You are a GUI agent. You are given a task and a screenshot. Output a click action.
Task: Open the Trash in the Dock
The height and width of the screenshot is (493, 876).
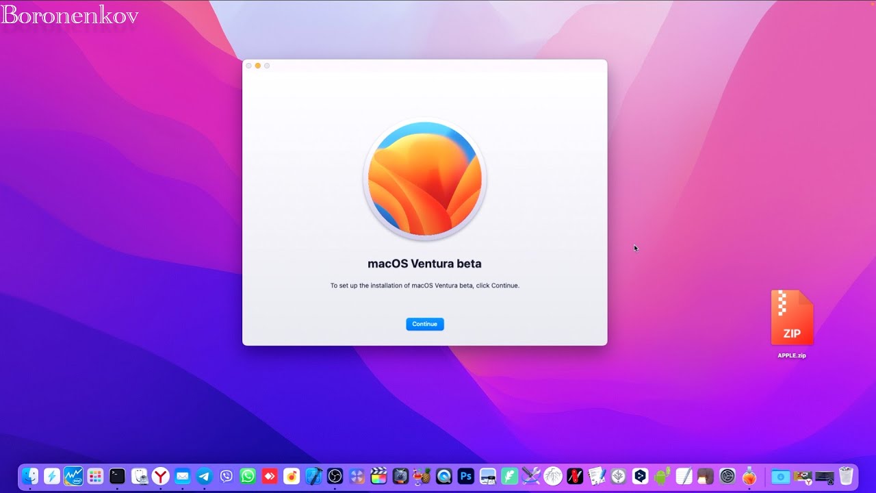tap(846, 476)
